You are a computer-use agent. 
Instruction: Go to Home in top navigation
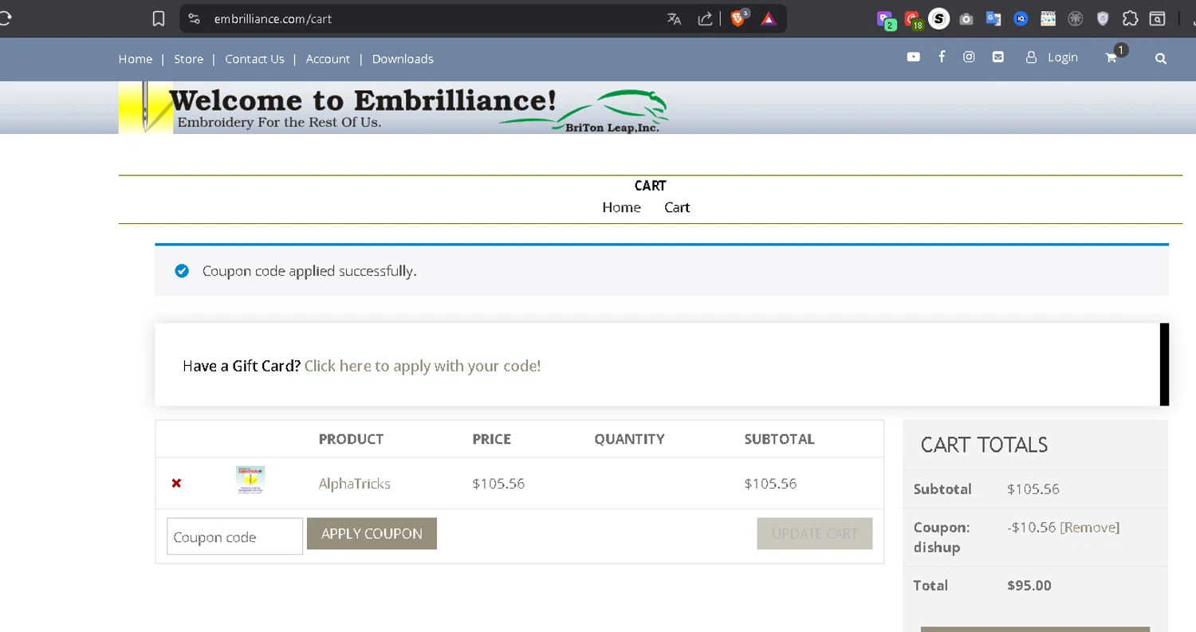click(x=136, y=59)
